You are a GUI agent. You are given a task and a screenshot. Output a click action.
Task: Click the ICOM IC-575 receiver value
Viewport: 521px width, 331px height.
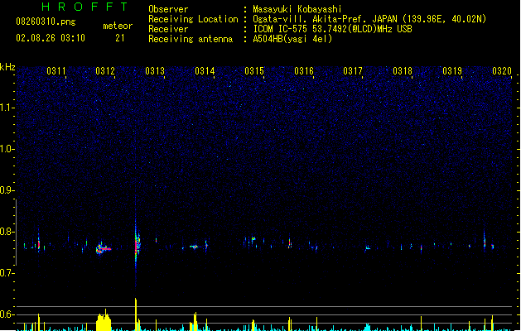(x=332, y=29)
